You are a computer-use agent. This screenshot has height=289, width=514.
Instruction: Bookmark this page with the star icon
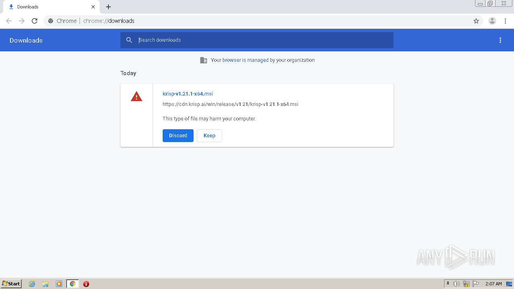click(476, 21)
